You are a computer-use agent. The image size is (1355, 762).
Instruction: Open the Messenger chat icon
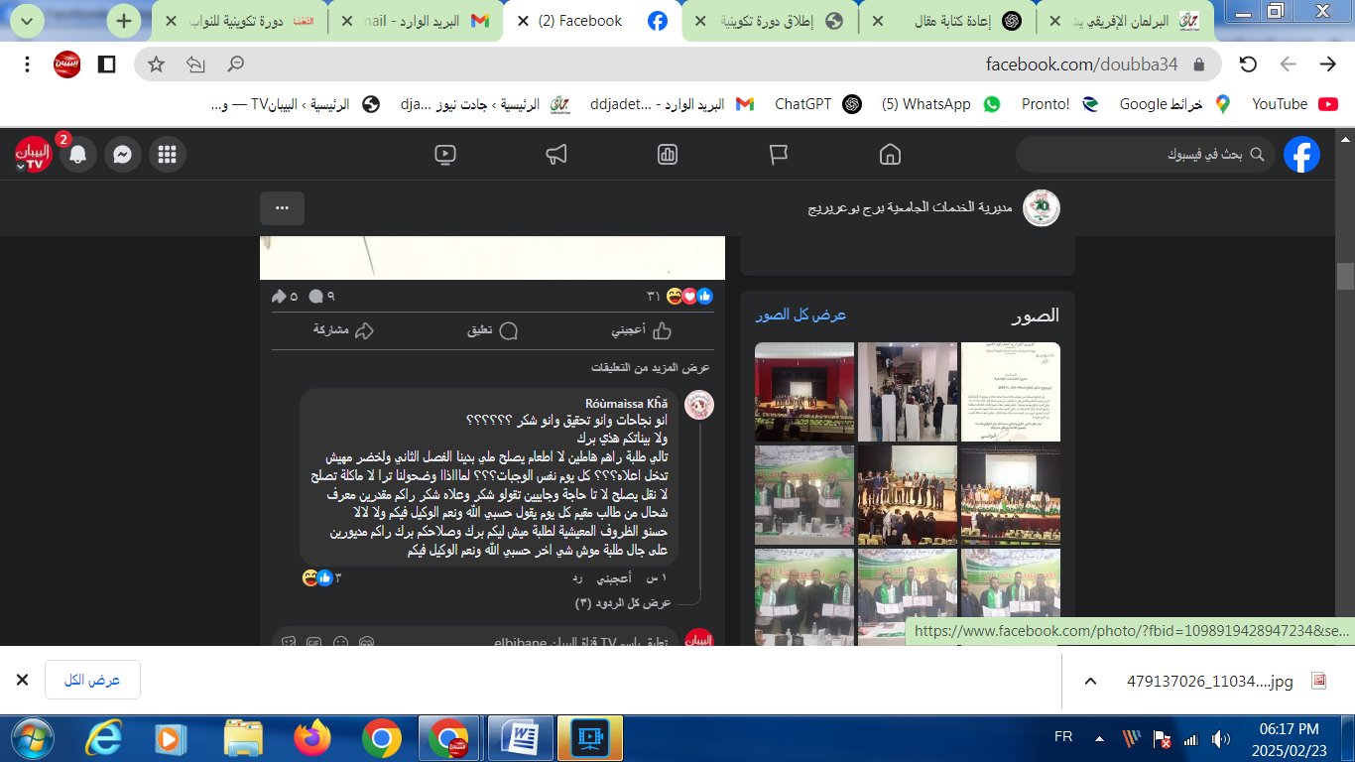pyautogui.click(x=122, y=155)
